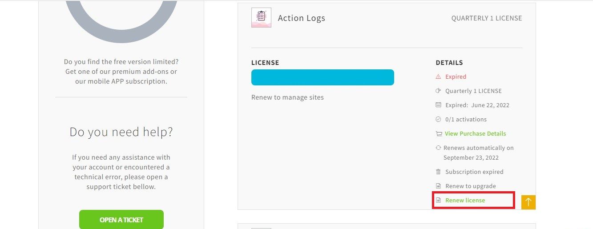Open the View Purchase Details link
Viewport: 593px width, 229px height.
tap(475, 133)
